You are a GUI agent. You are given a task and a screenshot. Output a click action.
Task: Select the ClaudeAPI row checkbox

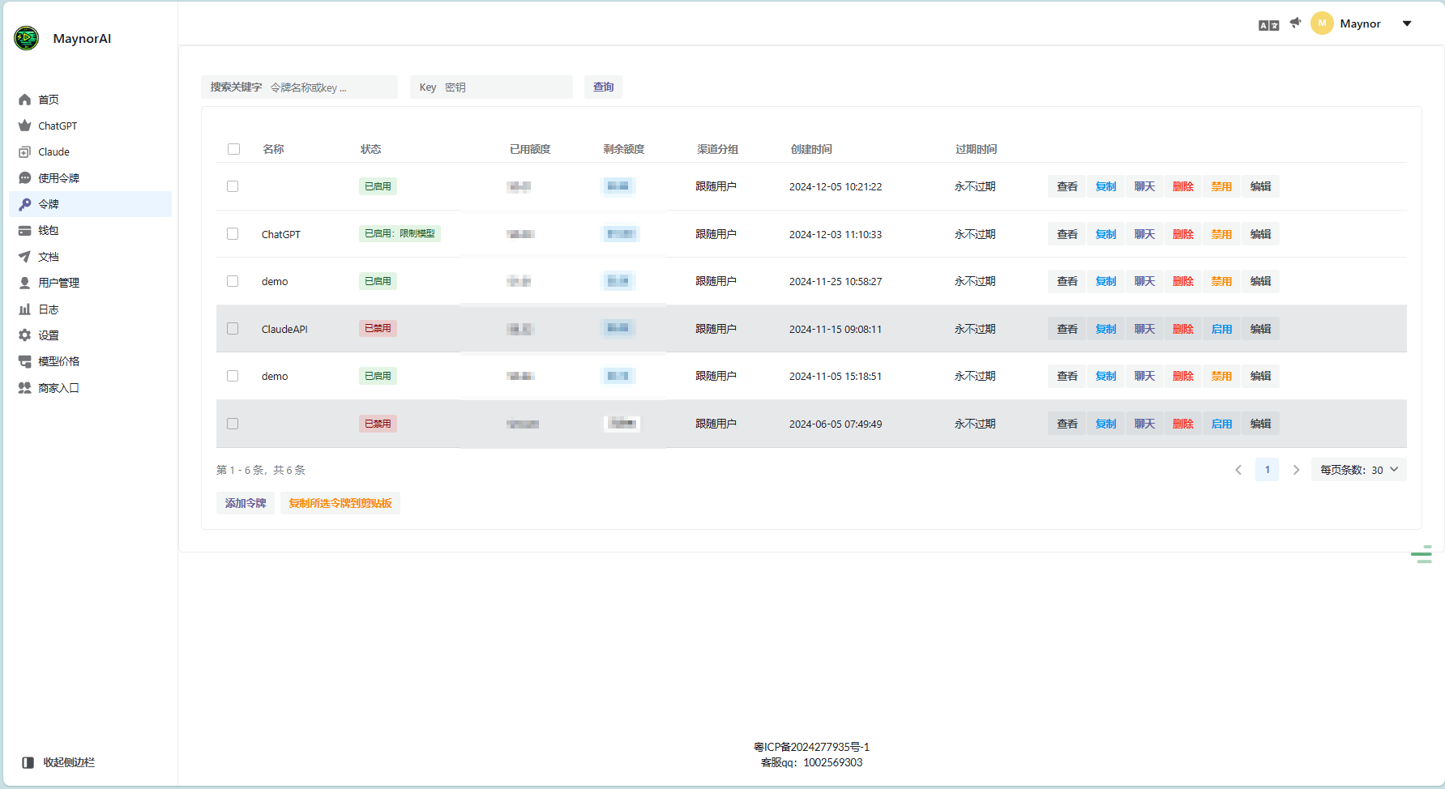(233, 329)
